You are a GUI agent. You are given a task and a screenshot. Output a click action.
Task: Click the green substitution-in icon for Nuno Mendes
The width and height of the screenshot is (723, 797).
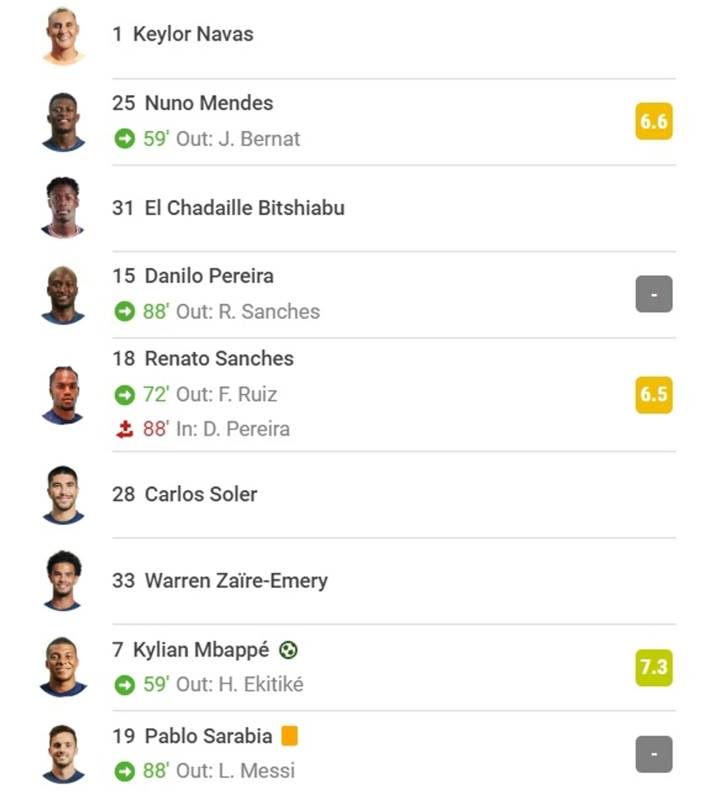pos(124,139)
